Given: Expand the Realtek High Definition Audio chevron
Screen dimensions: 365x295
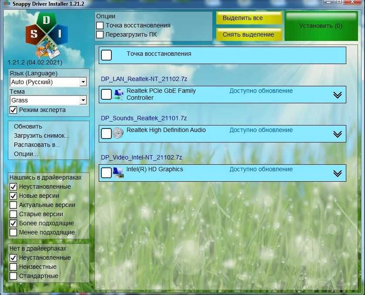Looking at the screenshot, I should click(337, 134).
